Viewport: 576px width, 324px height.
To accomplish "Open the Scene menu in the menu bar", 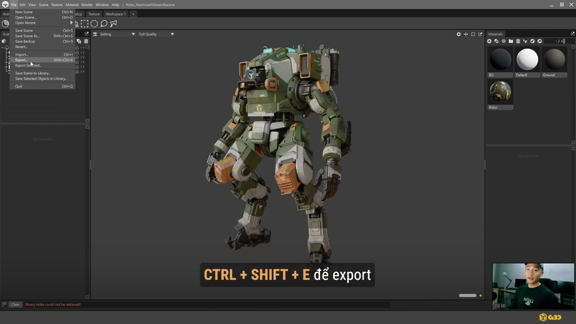I will (x=43, y=4).
